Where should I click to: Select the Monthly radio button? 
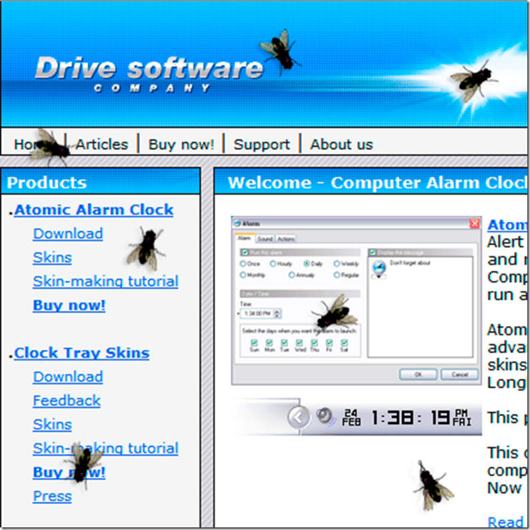(243, 275)
